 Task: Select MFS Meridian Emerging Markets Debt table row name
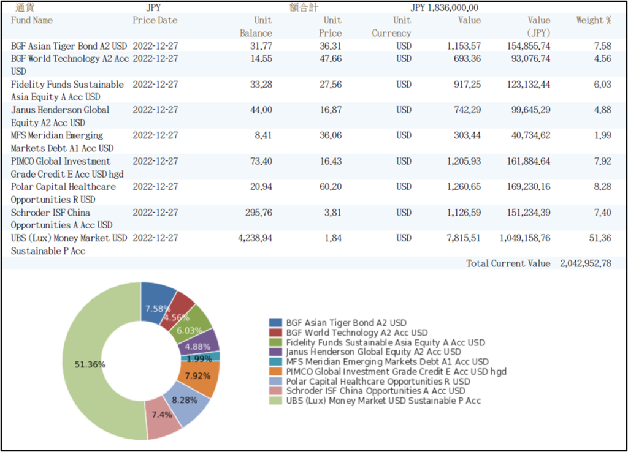point(62,141)
